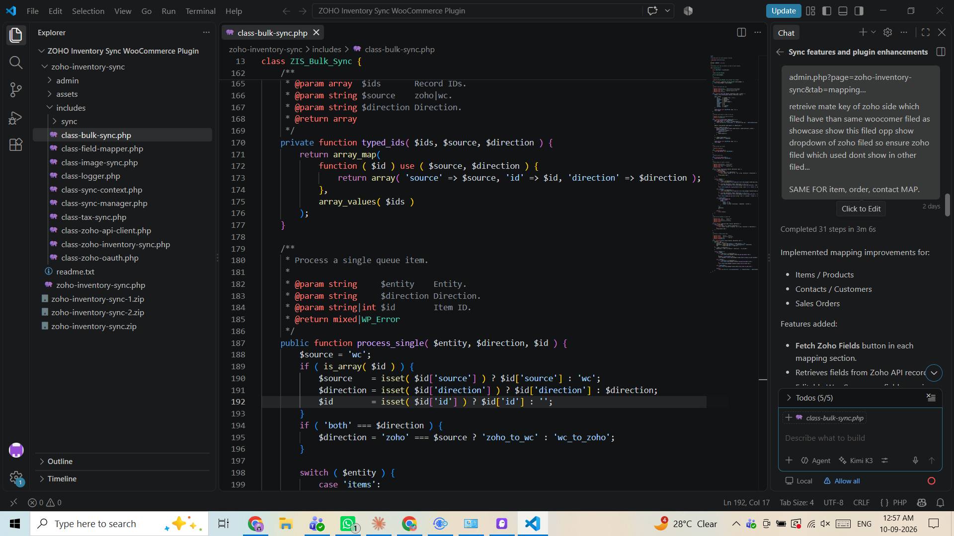Click the Update button

click(783, 10)
